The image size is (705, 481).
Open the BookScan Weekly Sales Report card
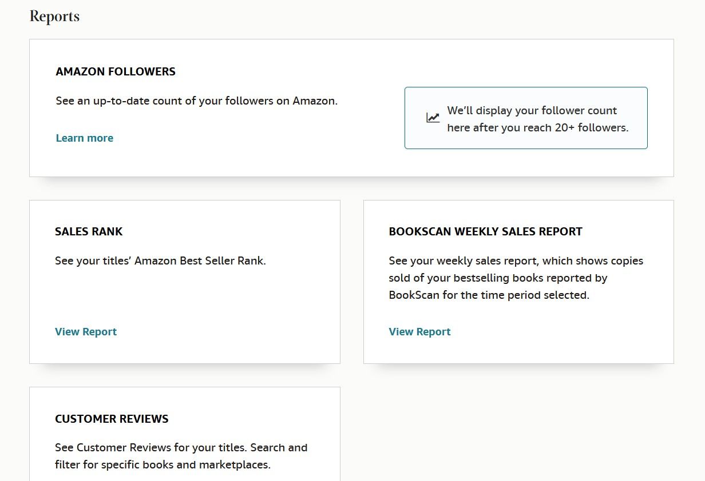click(518, 281)
